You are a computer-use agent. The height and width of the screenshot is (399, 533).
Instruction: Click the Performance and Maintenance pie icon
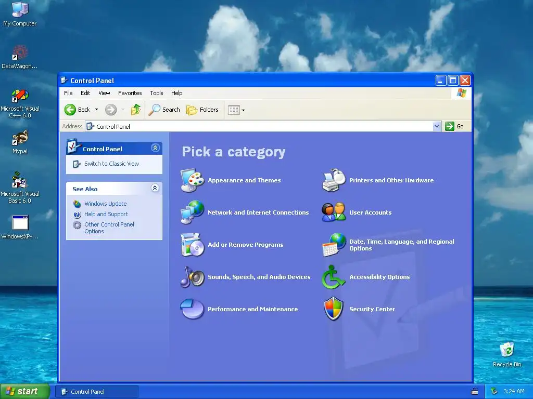click(x=193, y=309)
